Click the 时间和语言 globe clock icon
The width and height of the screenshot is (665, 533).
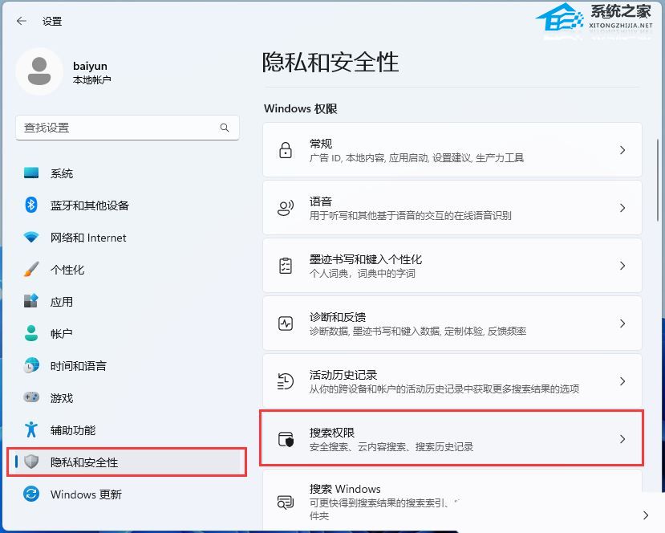[x=31, y=365]
